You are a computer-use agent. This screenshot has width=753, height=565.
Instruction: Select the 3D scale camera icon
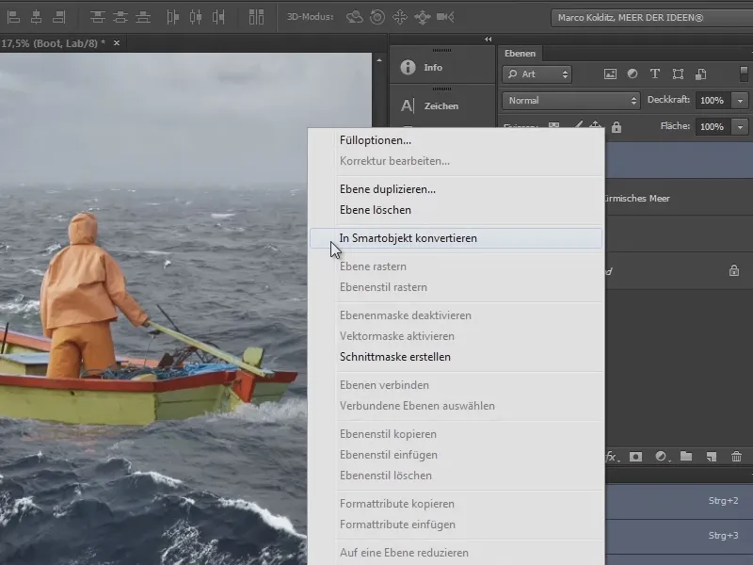pyautogui.click(x=445, y=17)
